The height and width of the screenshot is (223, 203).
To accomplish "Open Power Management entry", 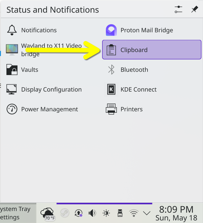I will [52, 109].
